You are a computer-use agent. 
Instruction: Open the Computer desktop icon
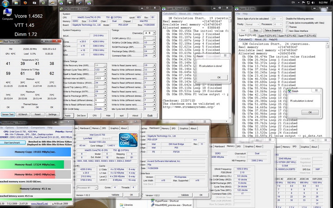point(7,12)
